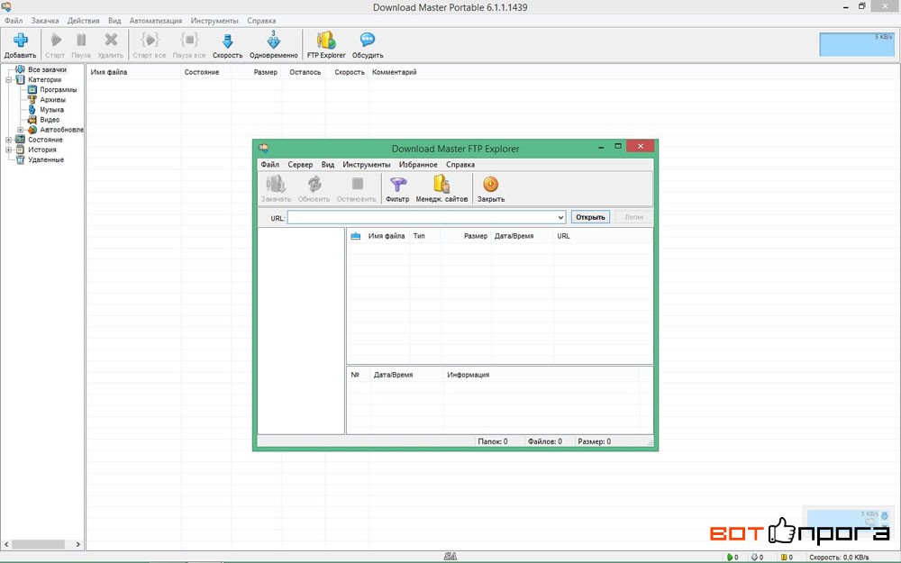Image resolution: width=901 pixels, height=563 pixels.
Task: Select the Видео category in the tree
Action: [x=50, y=120]
